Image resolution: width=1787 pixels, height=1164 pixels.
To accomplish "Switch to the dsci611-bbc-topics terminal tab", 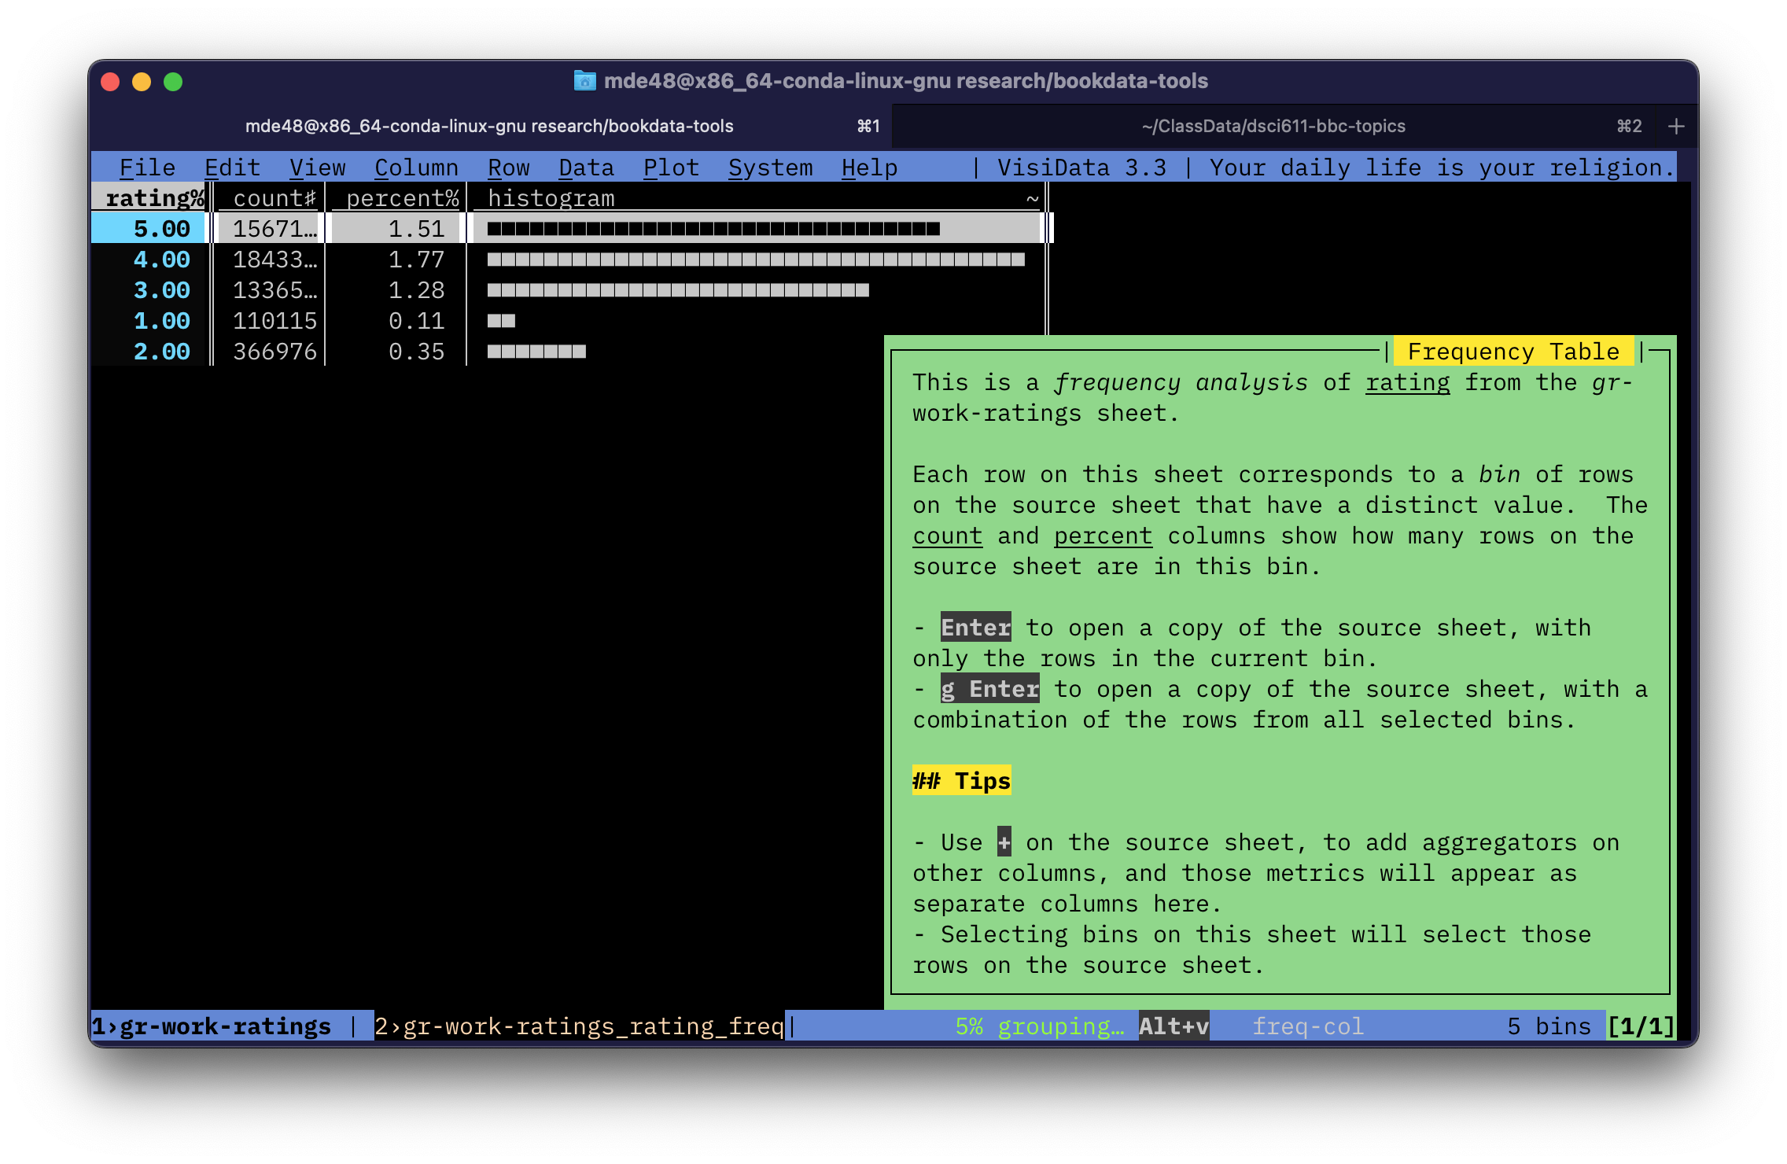I will [1273, 126].
